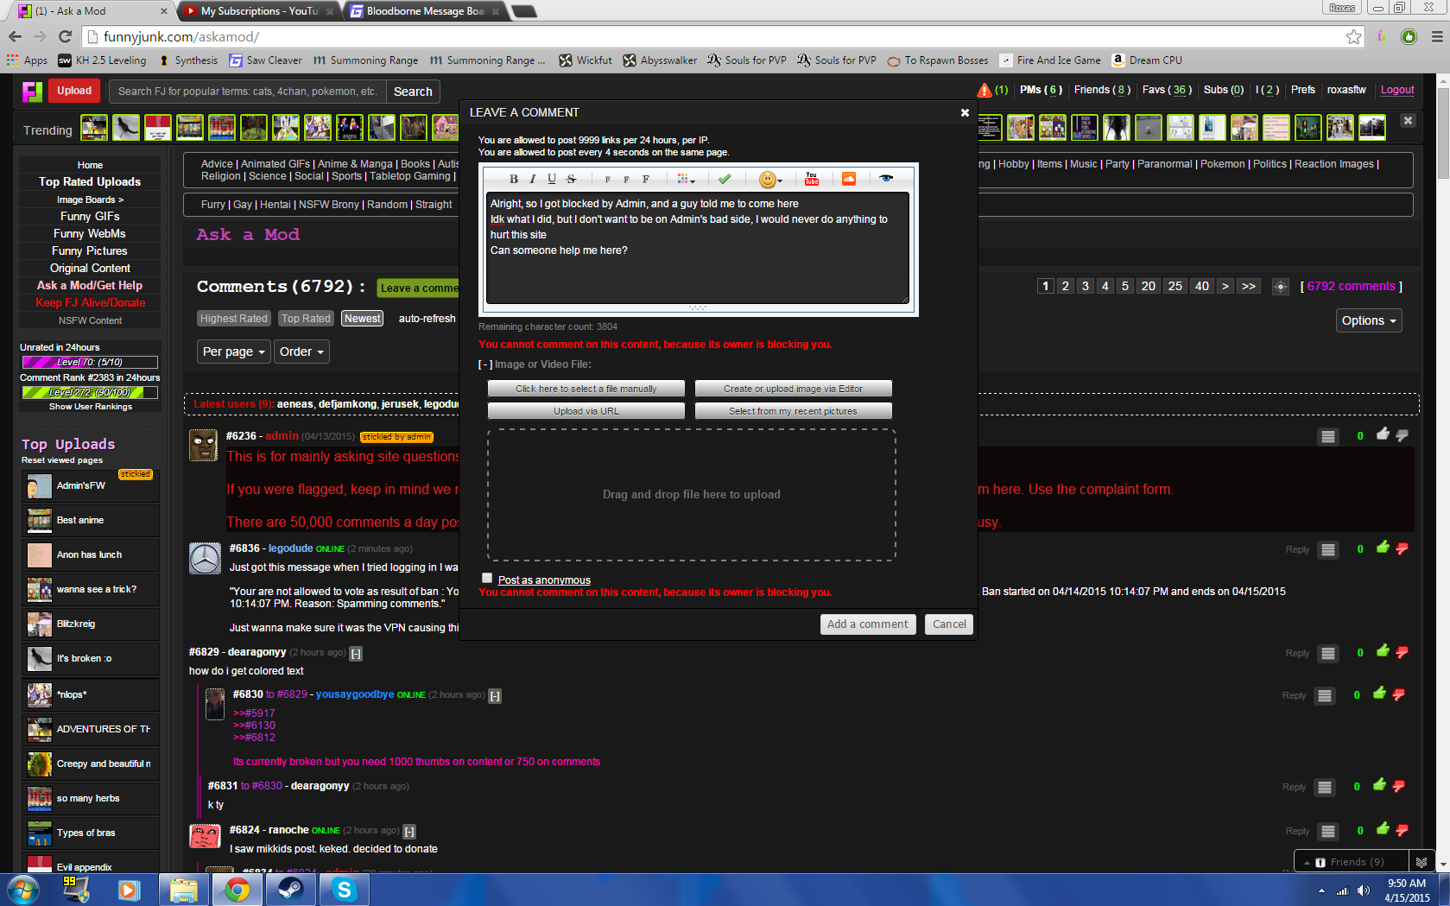Click the green checkmark editor icon
This screenshot has height=906, width=1450.
pos(725,179)
